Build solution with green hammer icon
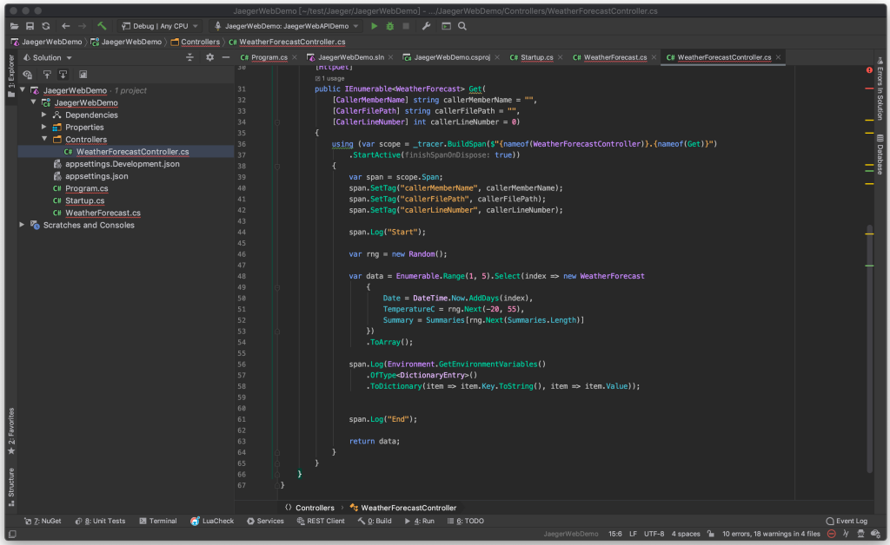This screenshot has width=890, height=545. click(x=102, y=26)
